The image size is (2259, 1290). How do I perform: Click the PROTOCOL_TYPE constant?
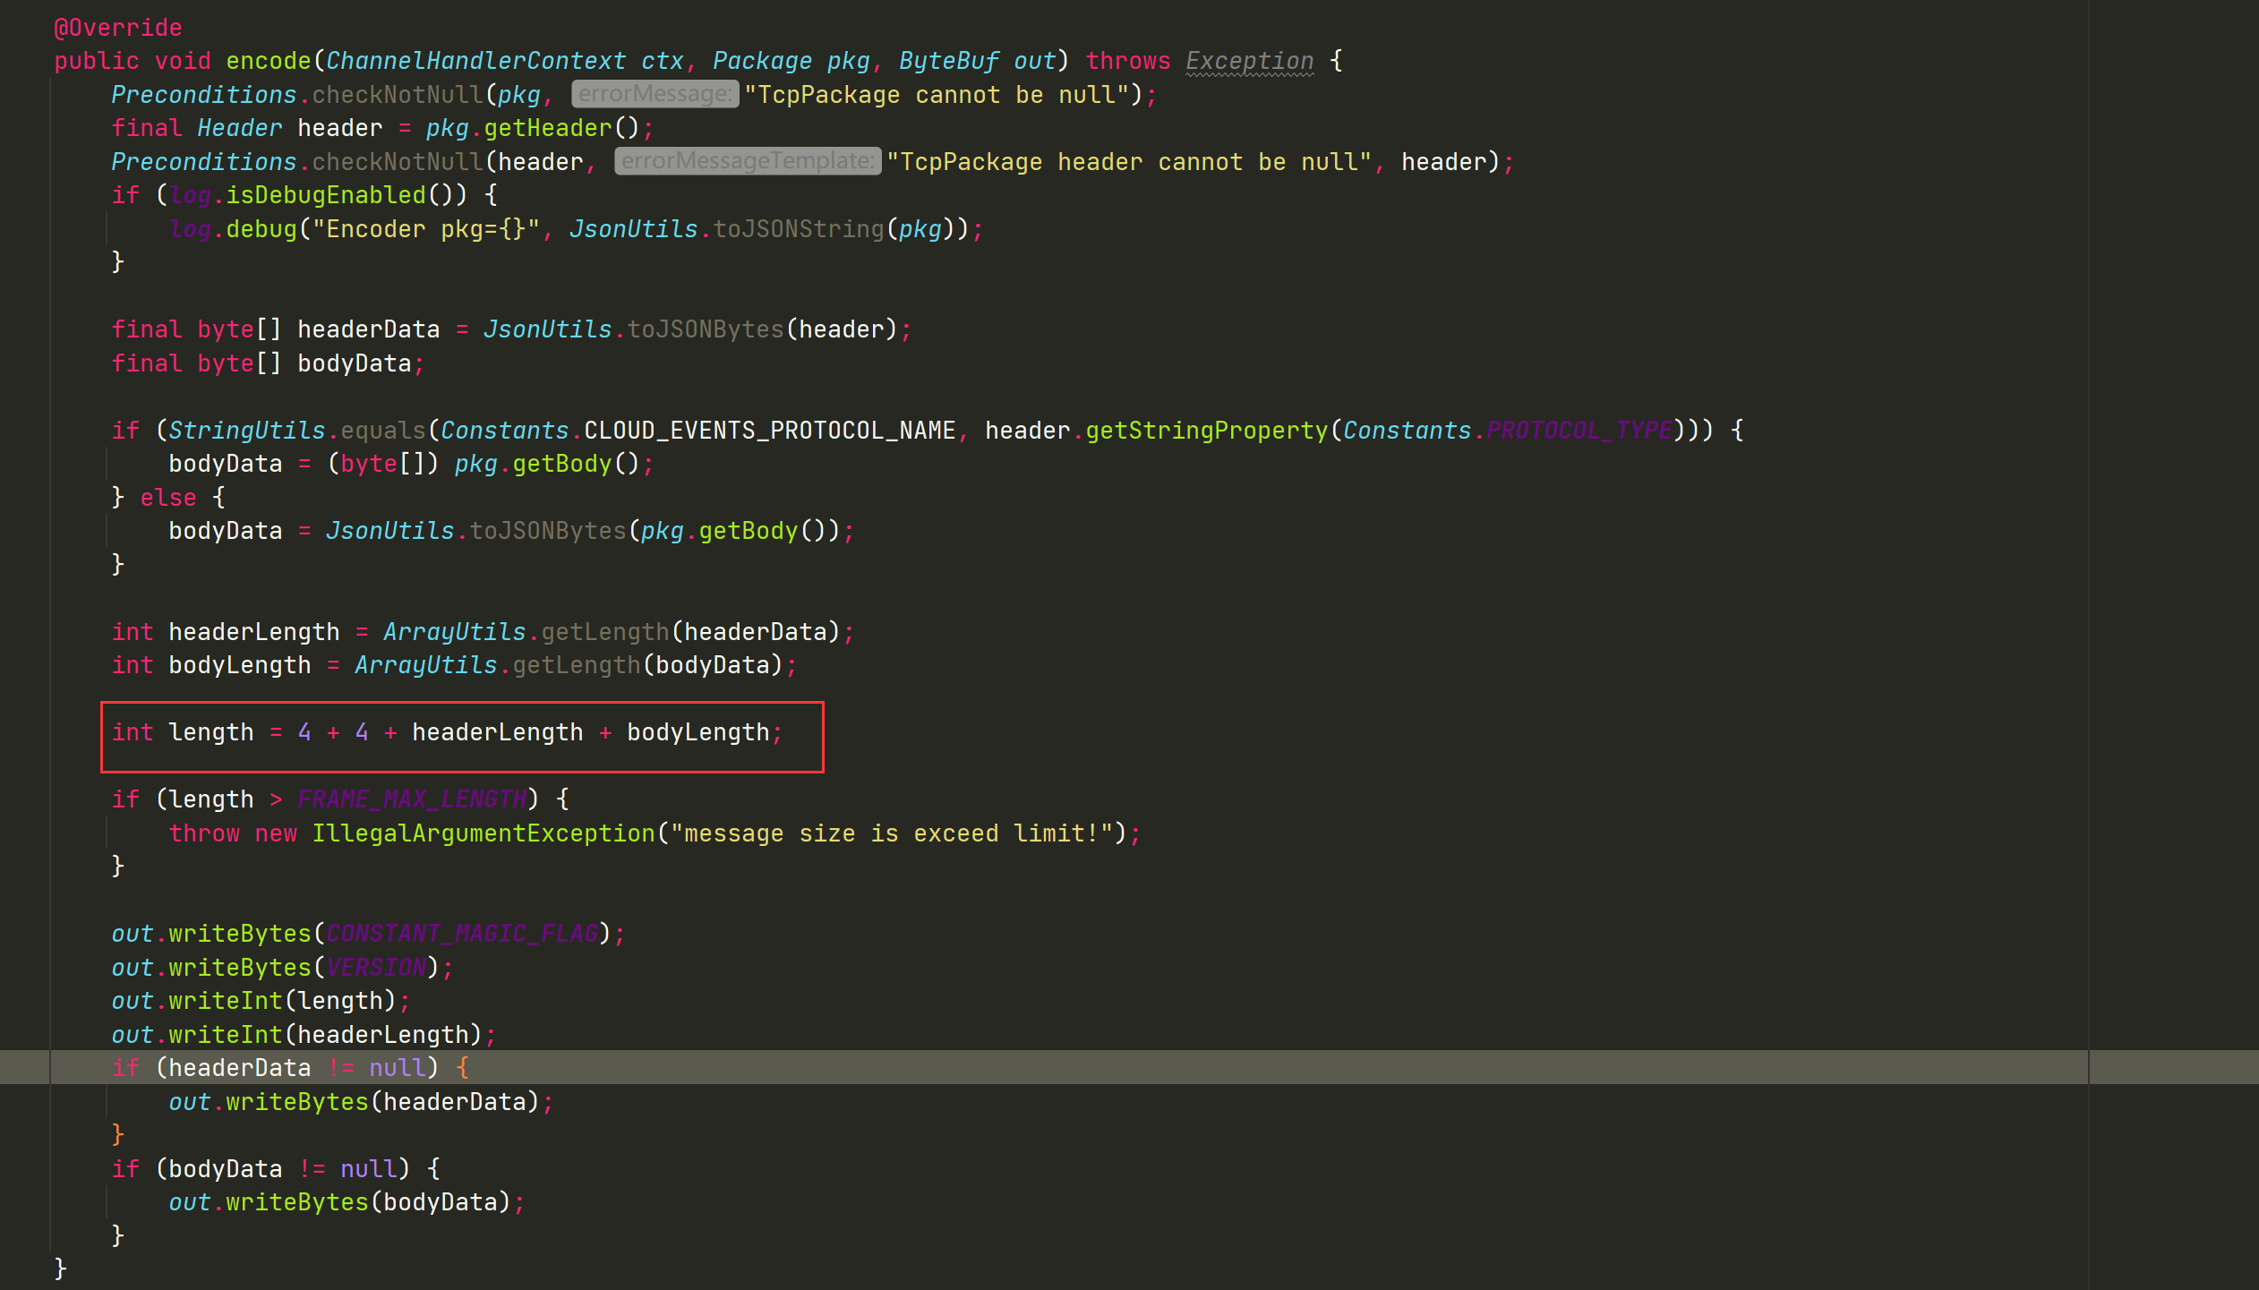tap(1579, 431)
